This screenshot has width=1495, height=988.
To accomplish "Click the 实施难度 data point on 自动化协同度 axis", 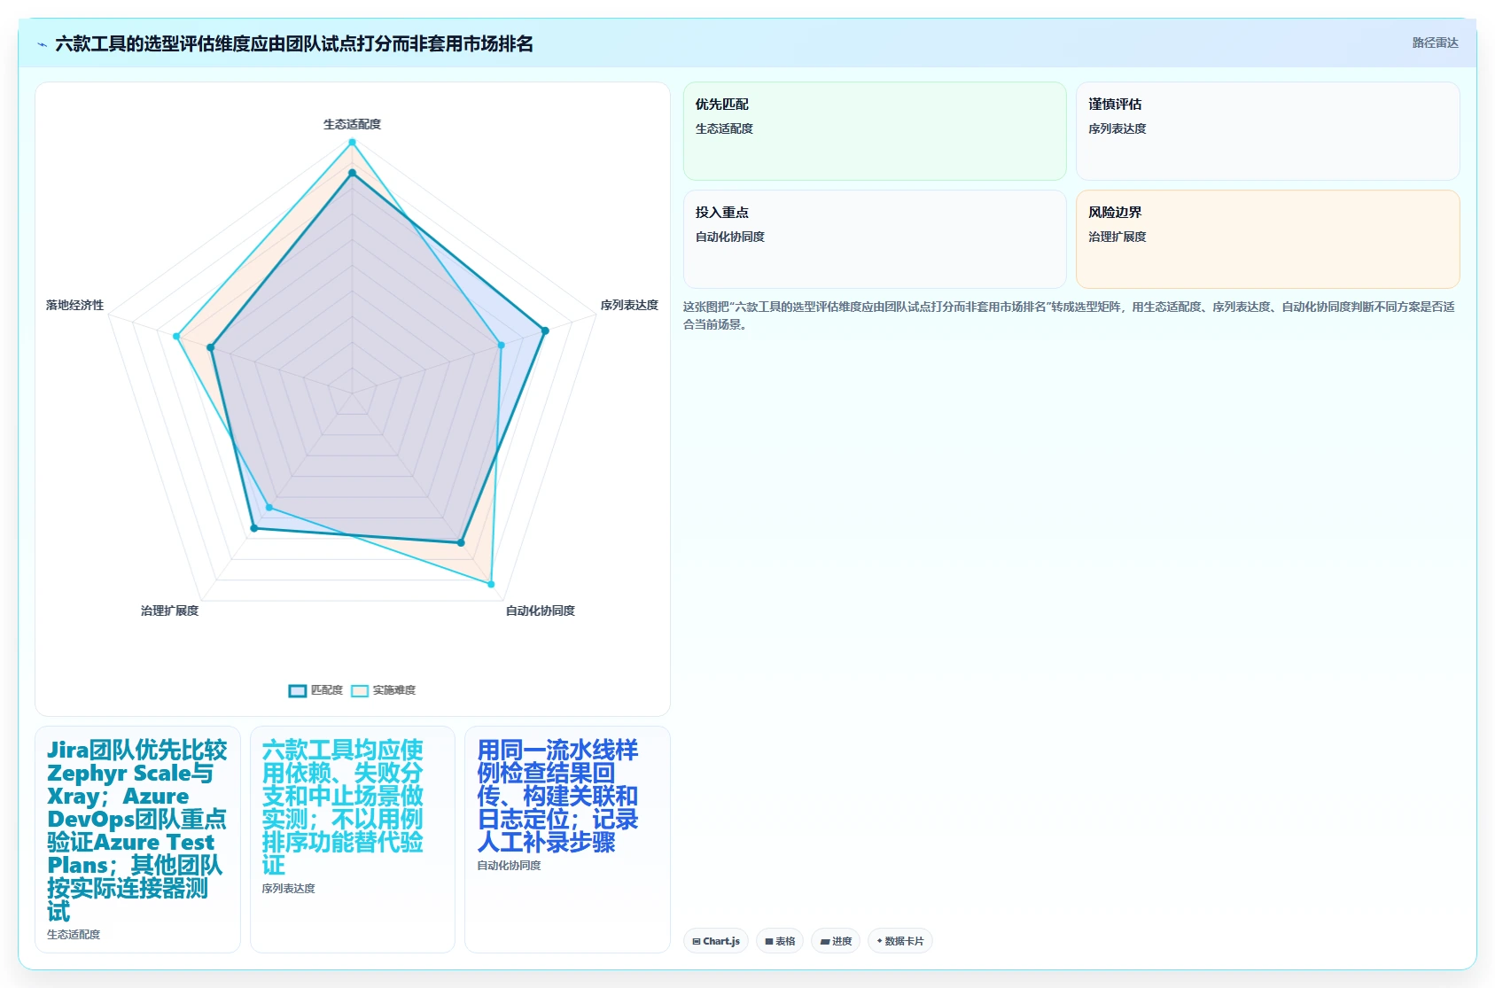I will point(491,584).
